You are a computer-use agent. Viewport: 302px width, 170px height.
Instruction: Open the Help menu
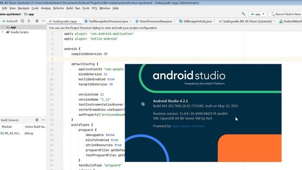[x=116, y=8]
